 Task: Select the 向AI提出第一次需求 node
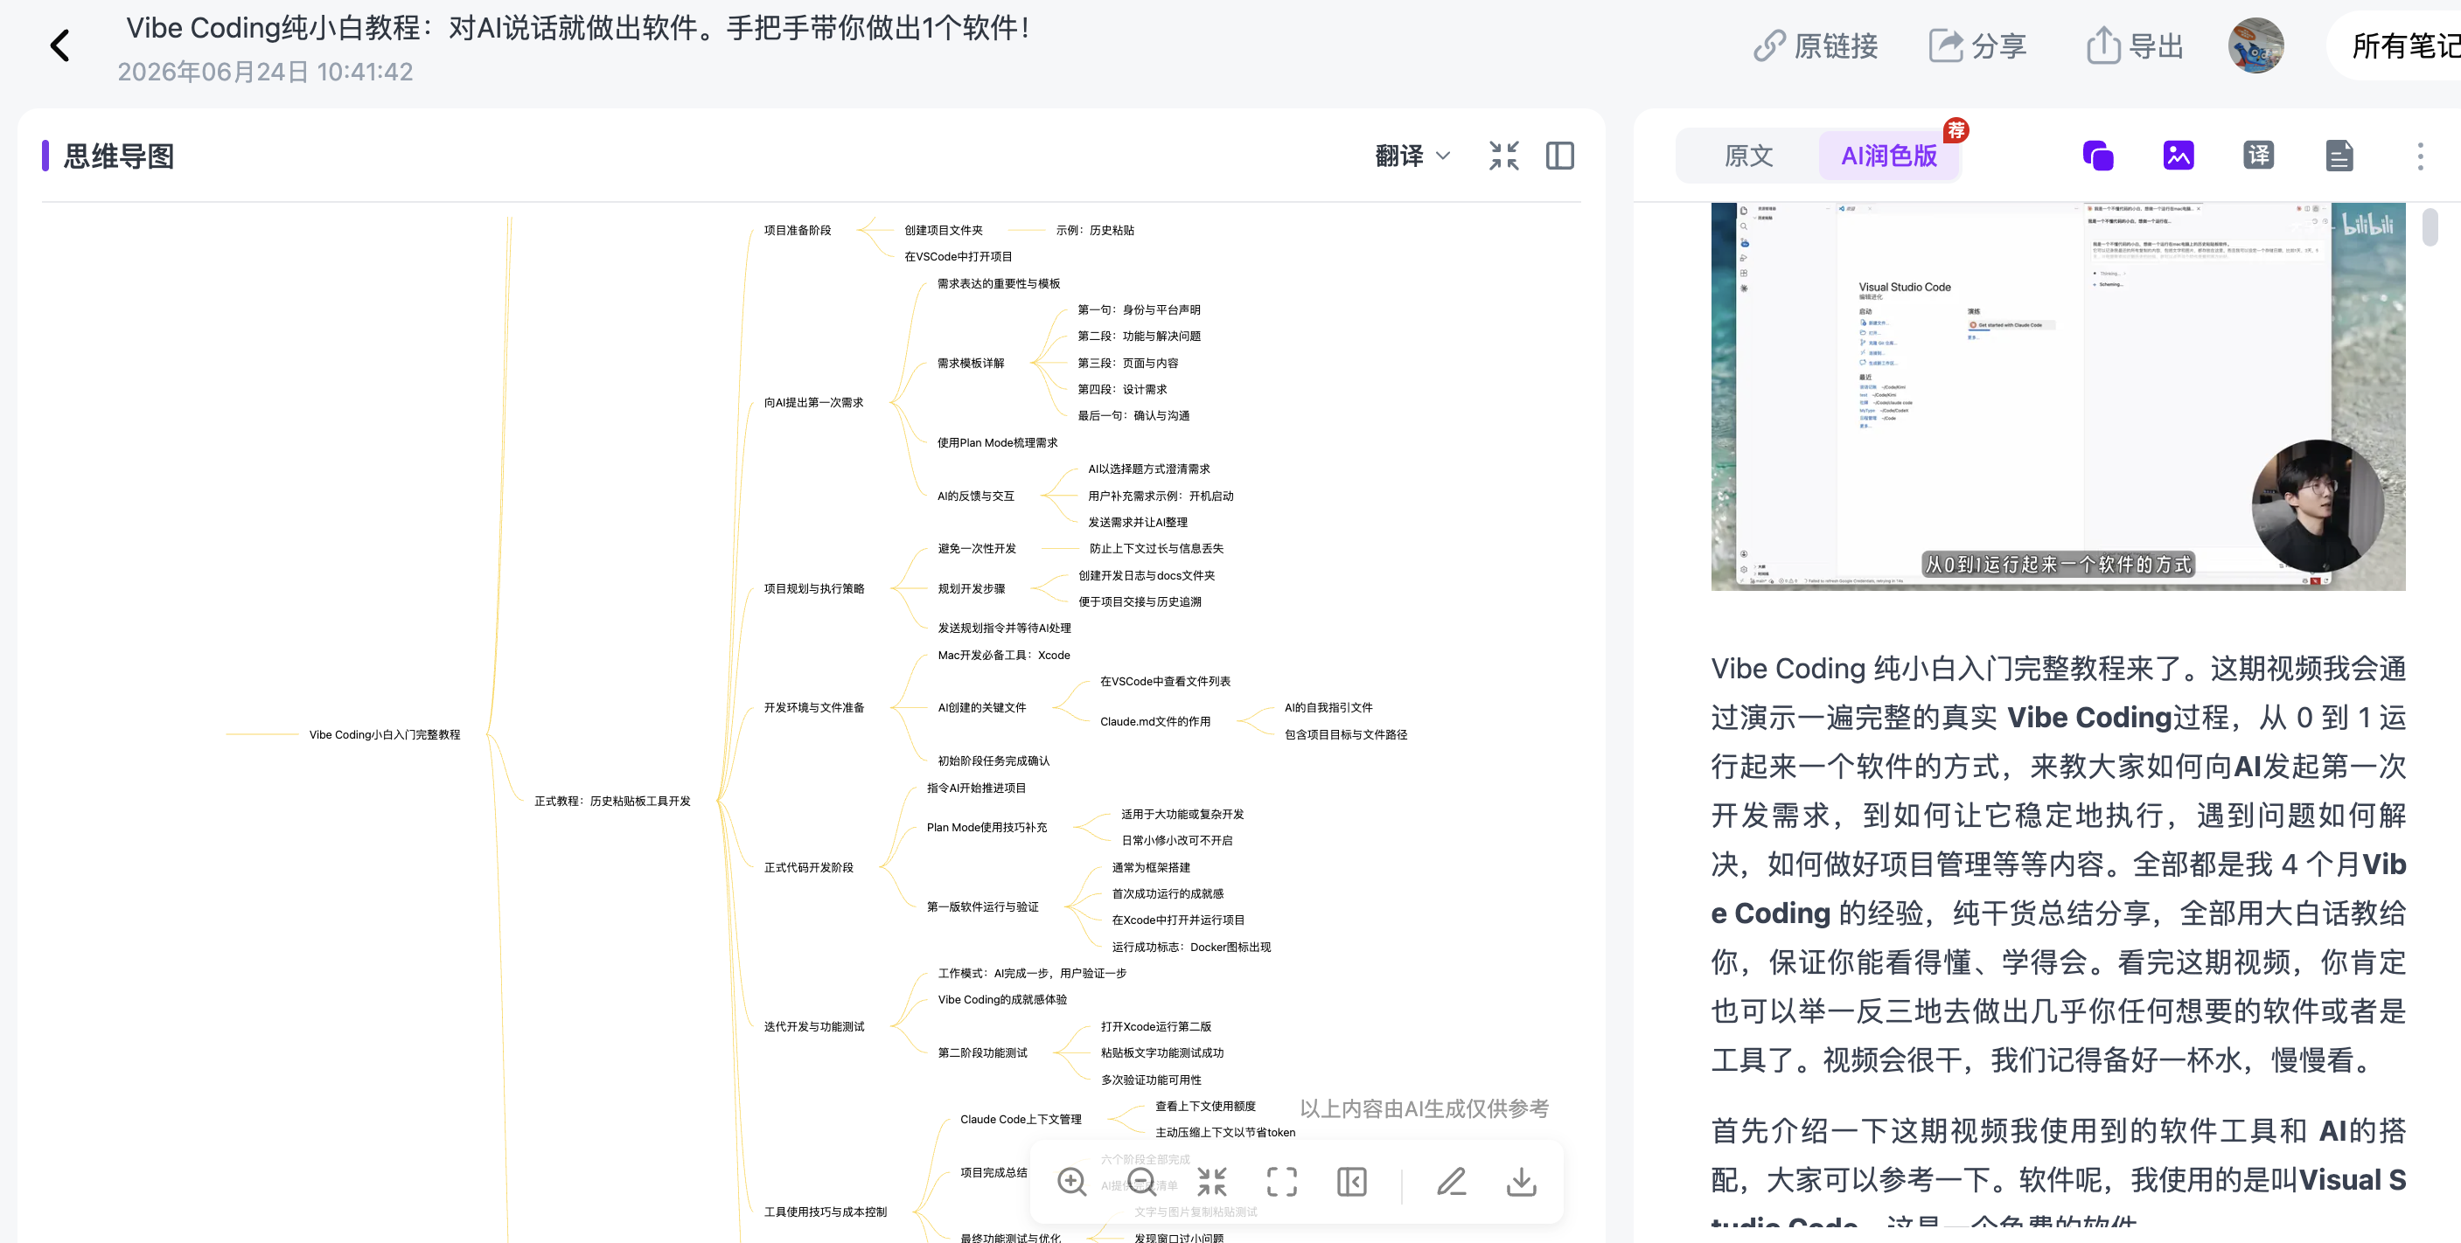point(813,402)
